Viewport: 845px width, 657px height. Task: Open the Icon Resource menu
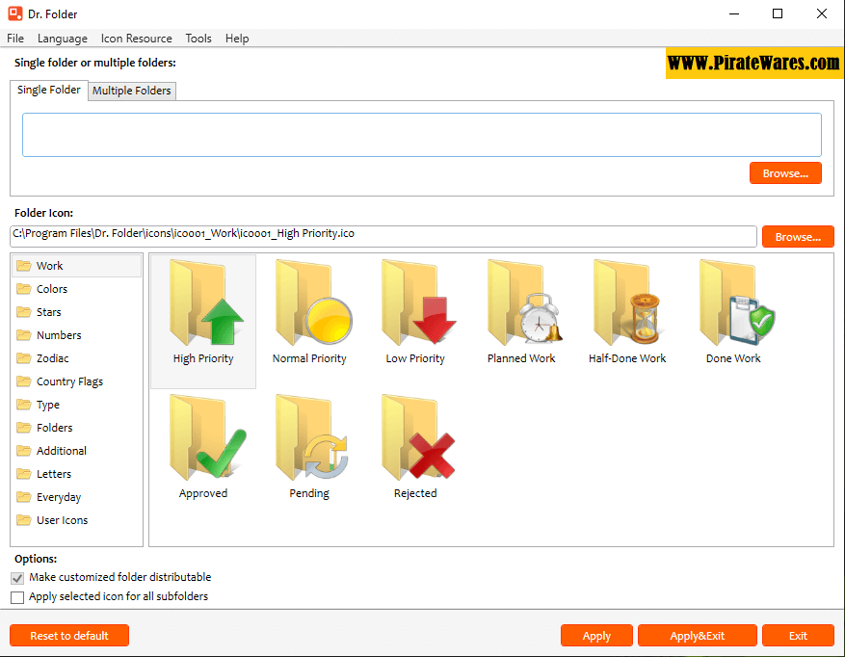(136, 39)
